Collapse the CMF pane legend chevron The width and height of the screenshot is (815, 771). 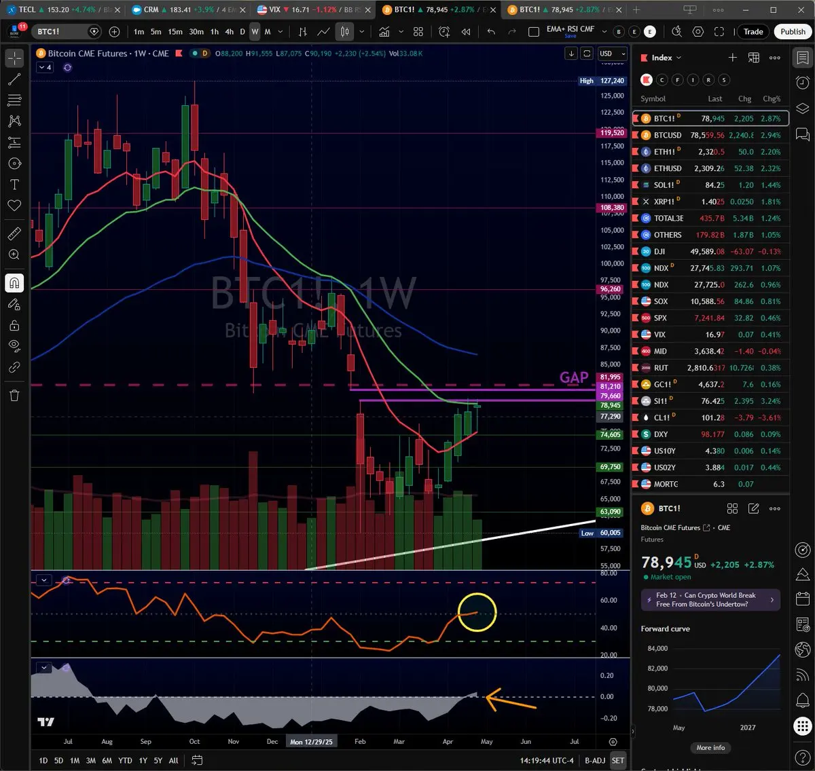click(x=44, y=668)
